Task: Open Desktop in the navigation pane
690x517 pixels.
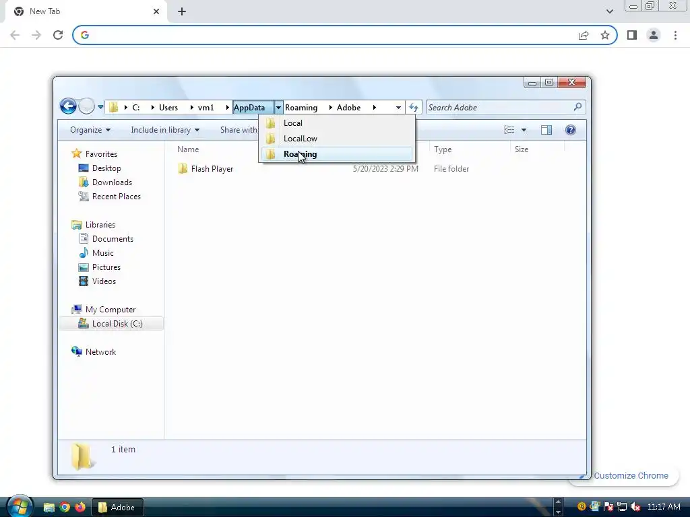Action: click(106, 168)
